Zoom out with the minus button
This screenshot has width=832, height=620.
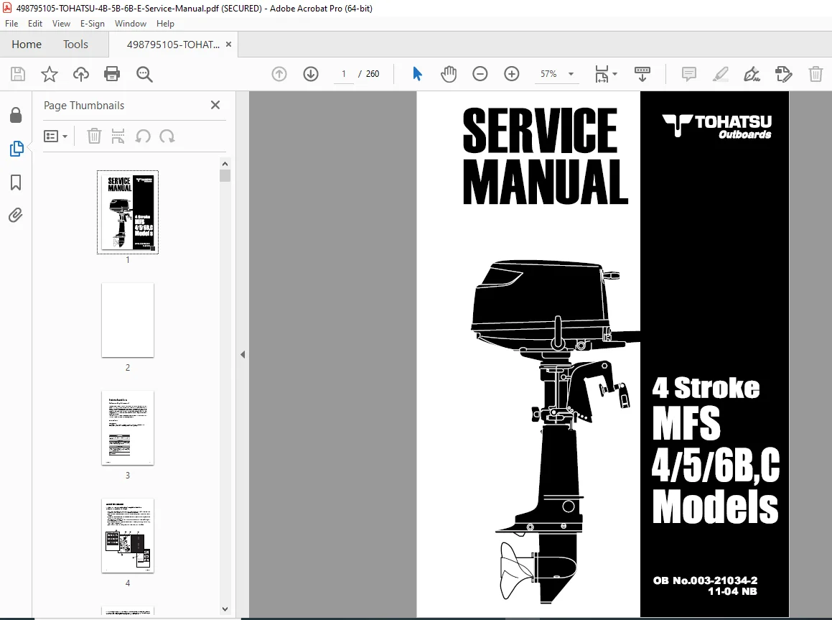coord(480,74)
